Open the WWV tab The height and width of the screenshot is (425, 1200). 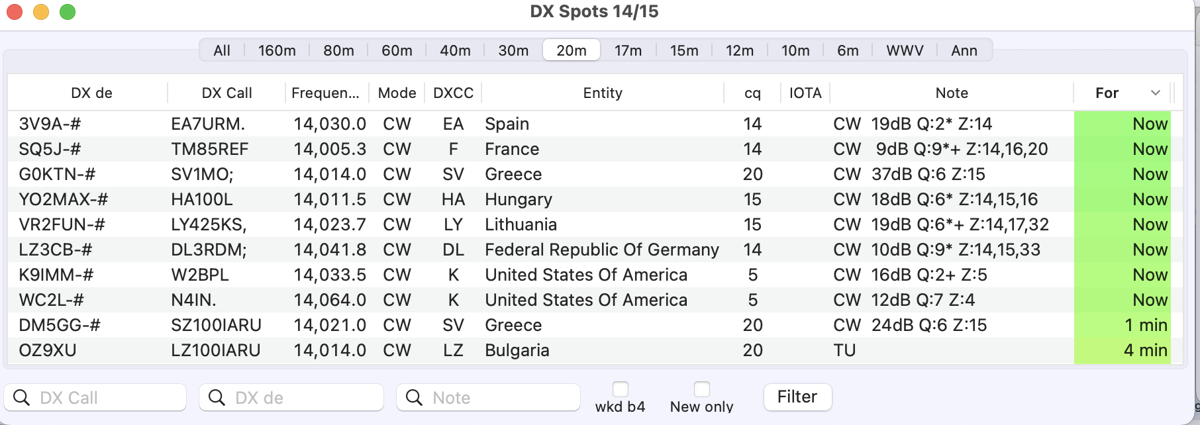coord(905,50)
